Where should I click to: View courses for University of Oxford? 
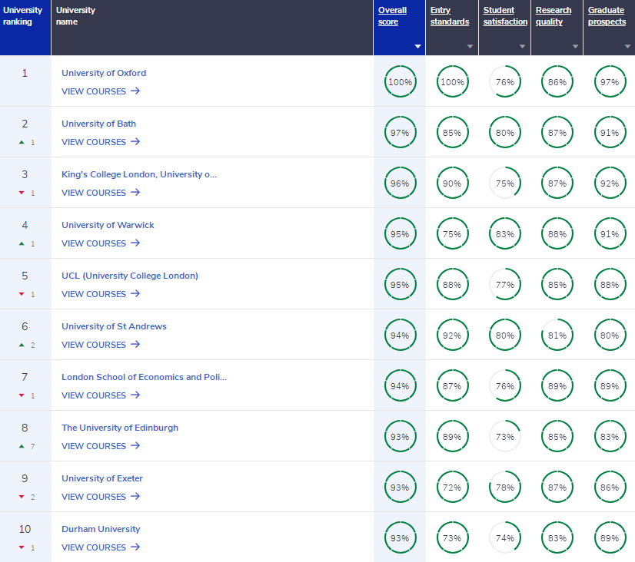click(x=101, y=91)
